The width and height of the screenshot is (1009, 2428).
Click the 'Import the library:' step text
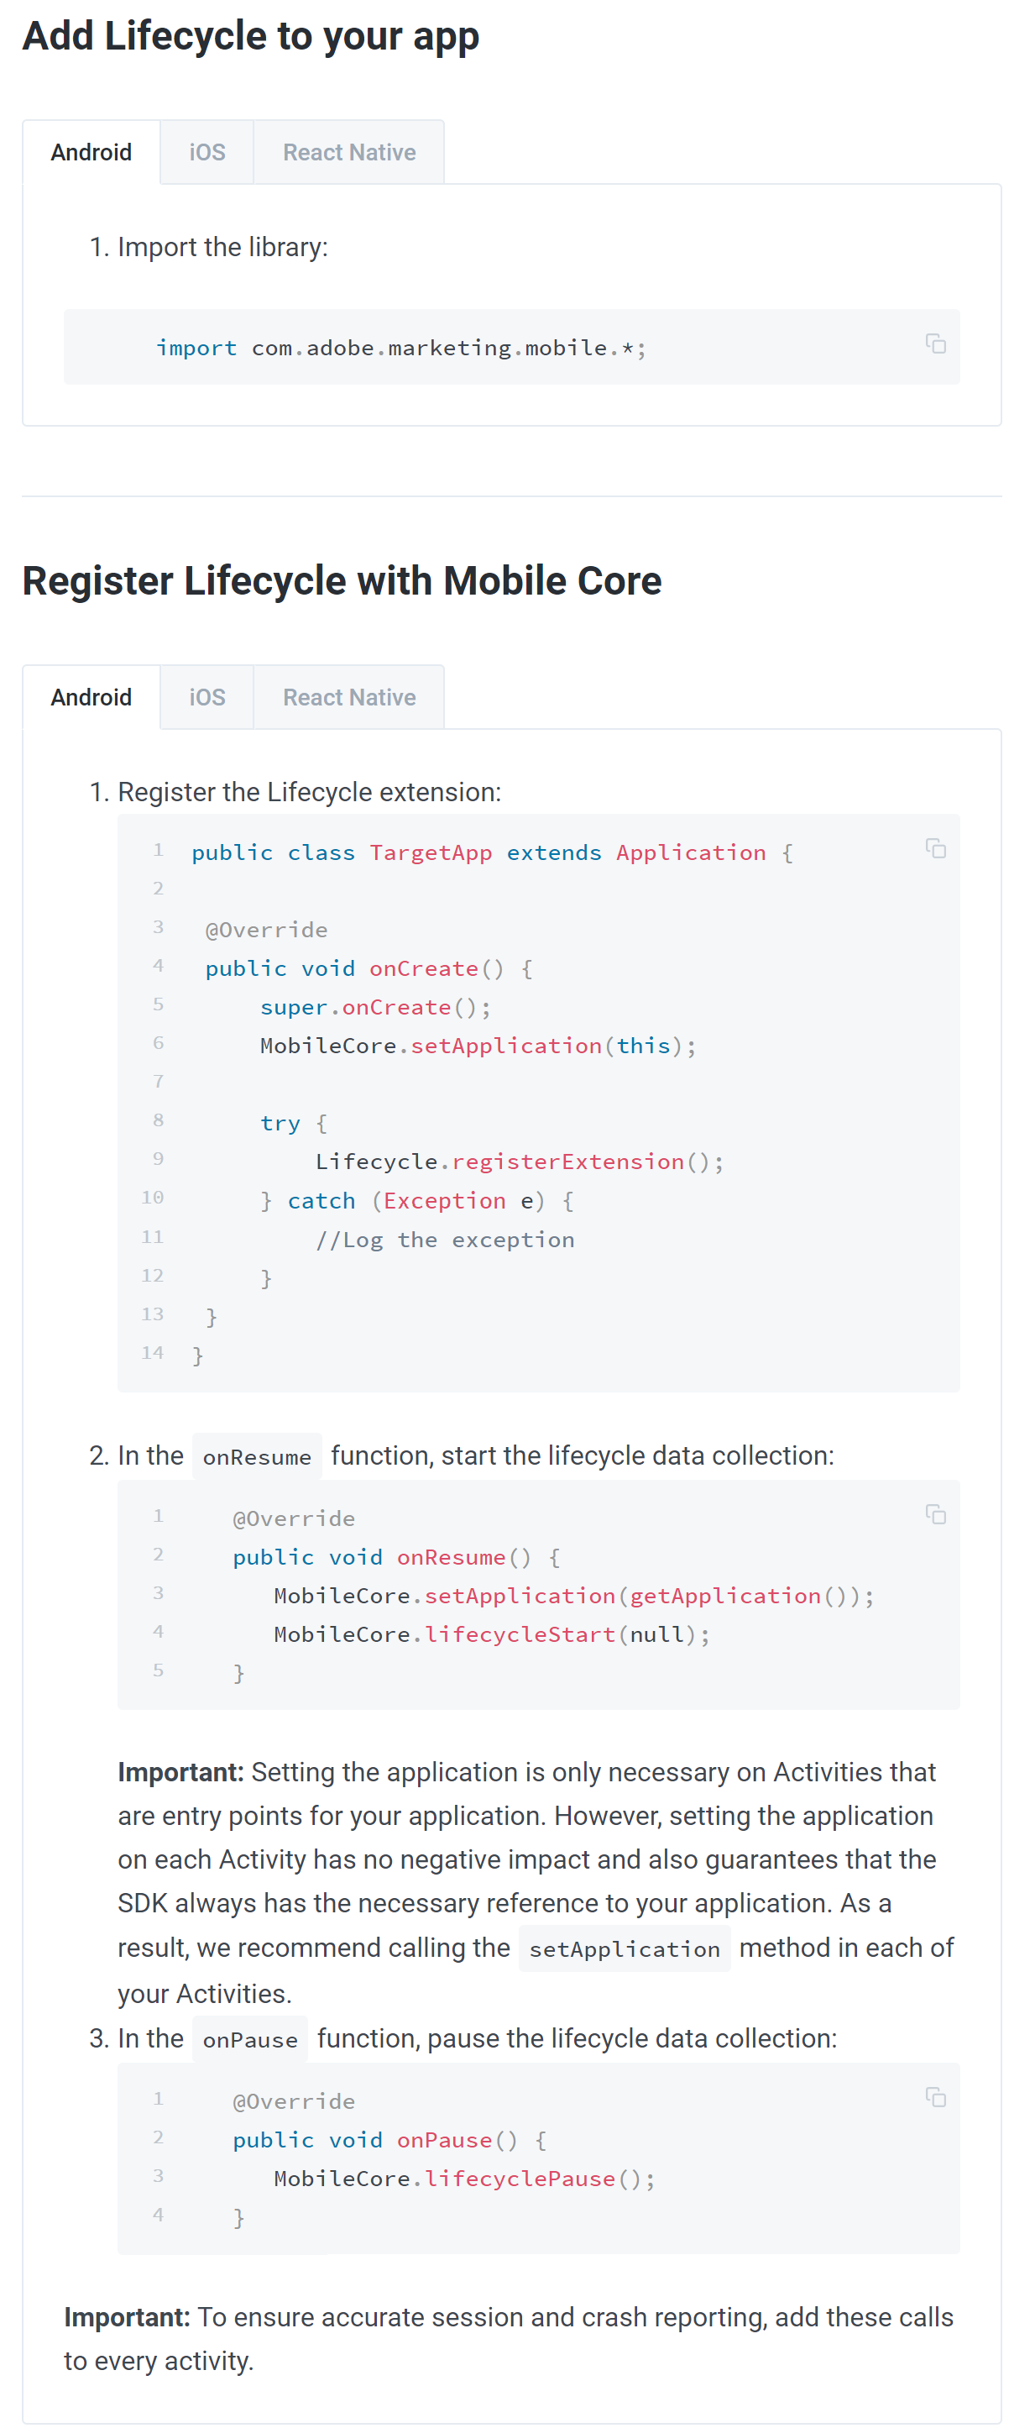(x=222, y=247)
